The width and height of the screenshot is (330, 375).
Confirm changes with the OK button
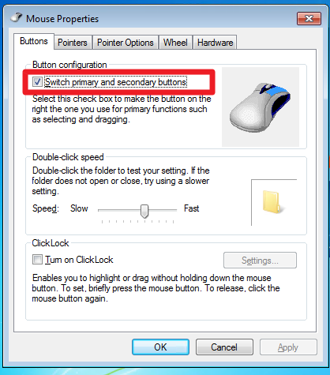tap(160, 347)
